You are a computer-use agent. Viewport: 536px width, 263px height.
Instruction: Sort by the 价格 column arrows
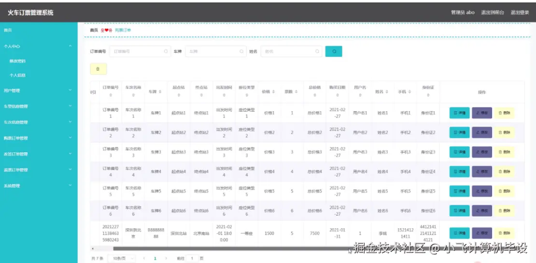click(x=273, y=92)
